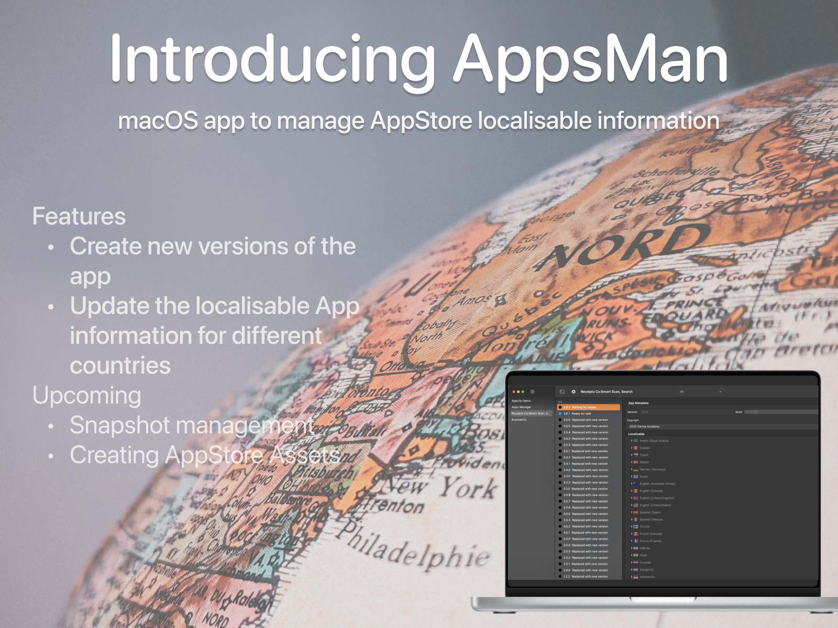Select version 3.4.2 Replaced with new version
Screen dimensions: 838x628
(x=589, y=457)
